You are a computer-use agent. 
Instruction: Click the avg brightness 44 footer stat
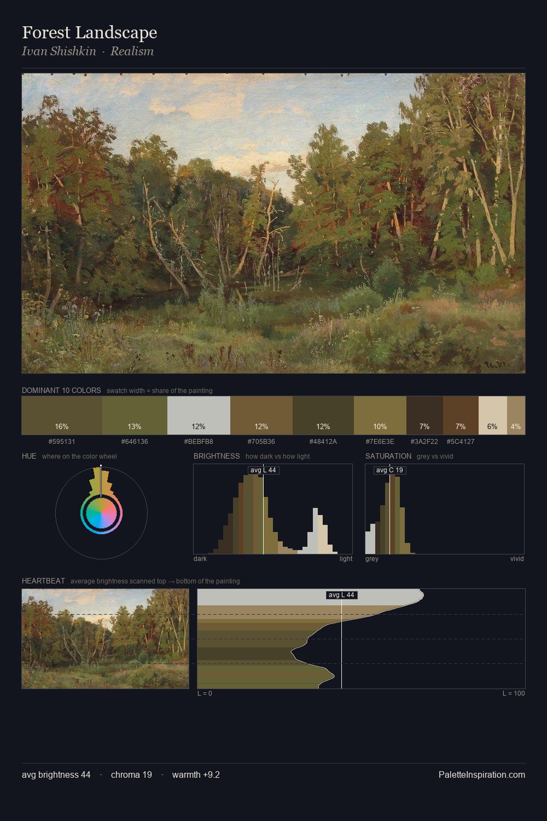coord(56,774)
